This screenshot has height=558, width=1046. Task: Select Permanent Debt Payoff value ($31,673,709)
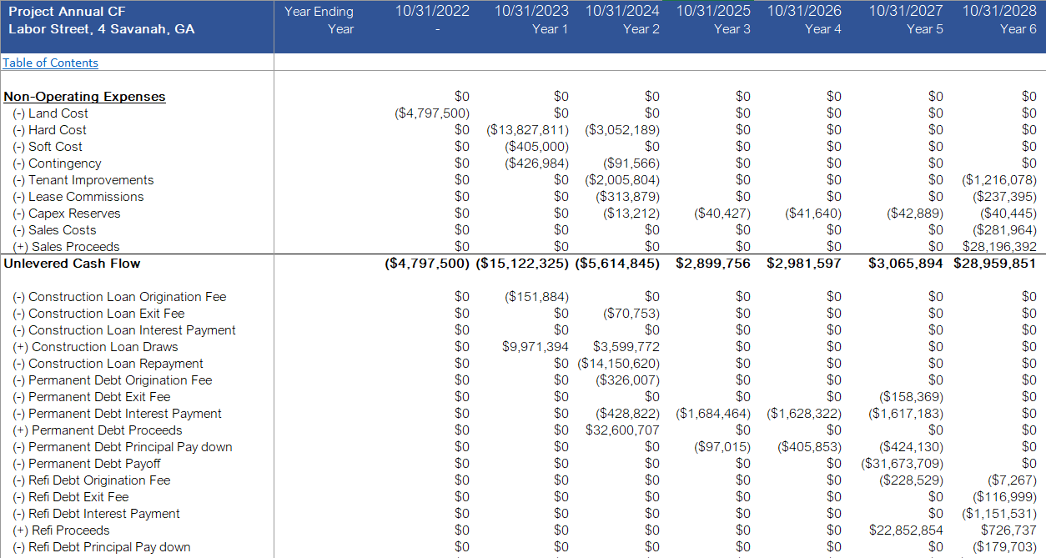903,464
